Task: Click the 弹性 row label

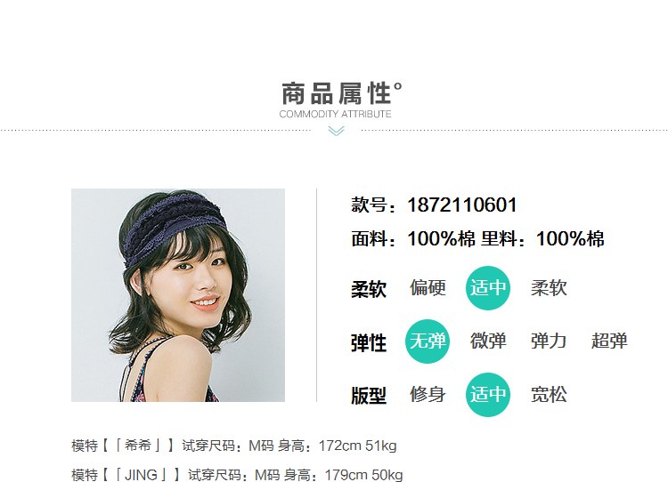Action: pyautogui.click(x=369, y=343)
